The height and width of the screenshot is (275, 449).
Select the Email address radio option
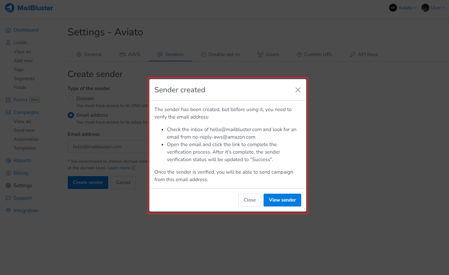(x=71, y=115)
